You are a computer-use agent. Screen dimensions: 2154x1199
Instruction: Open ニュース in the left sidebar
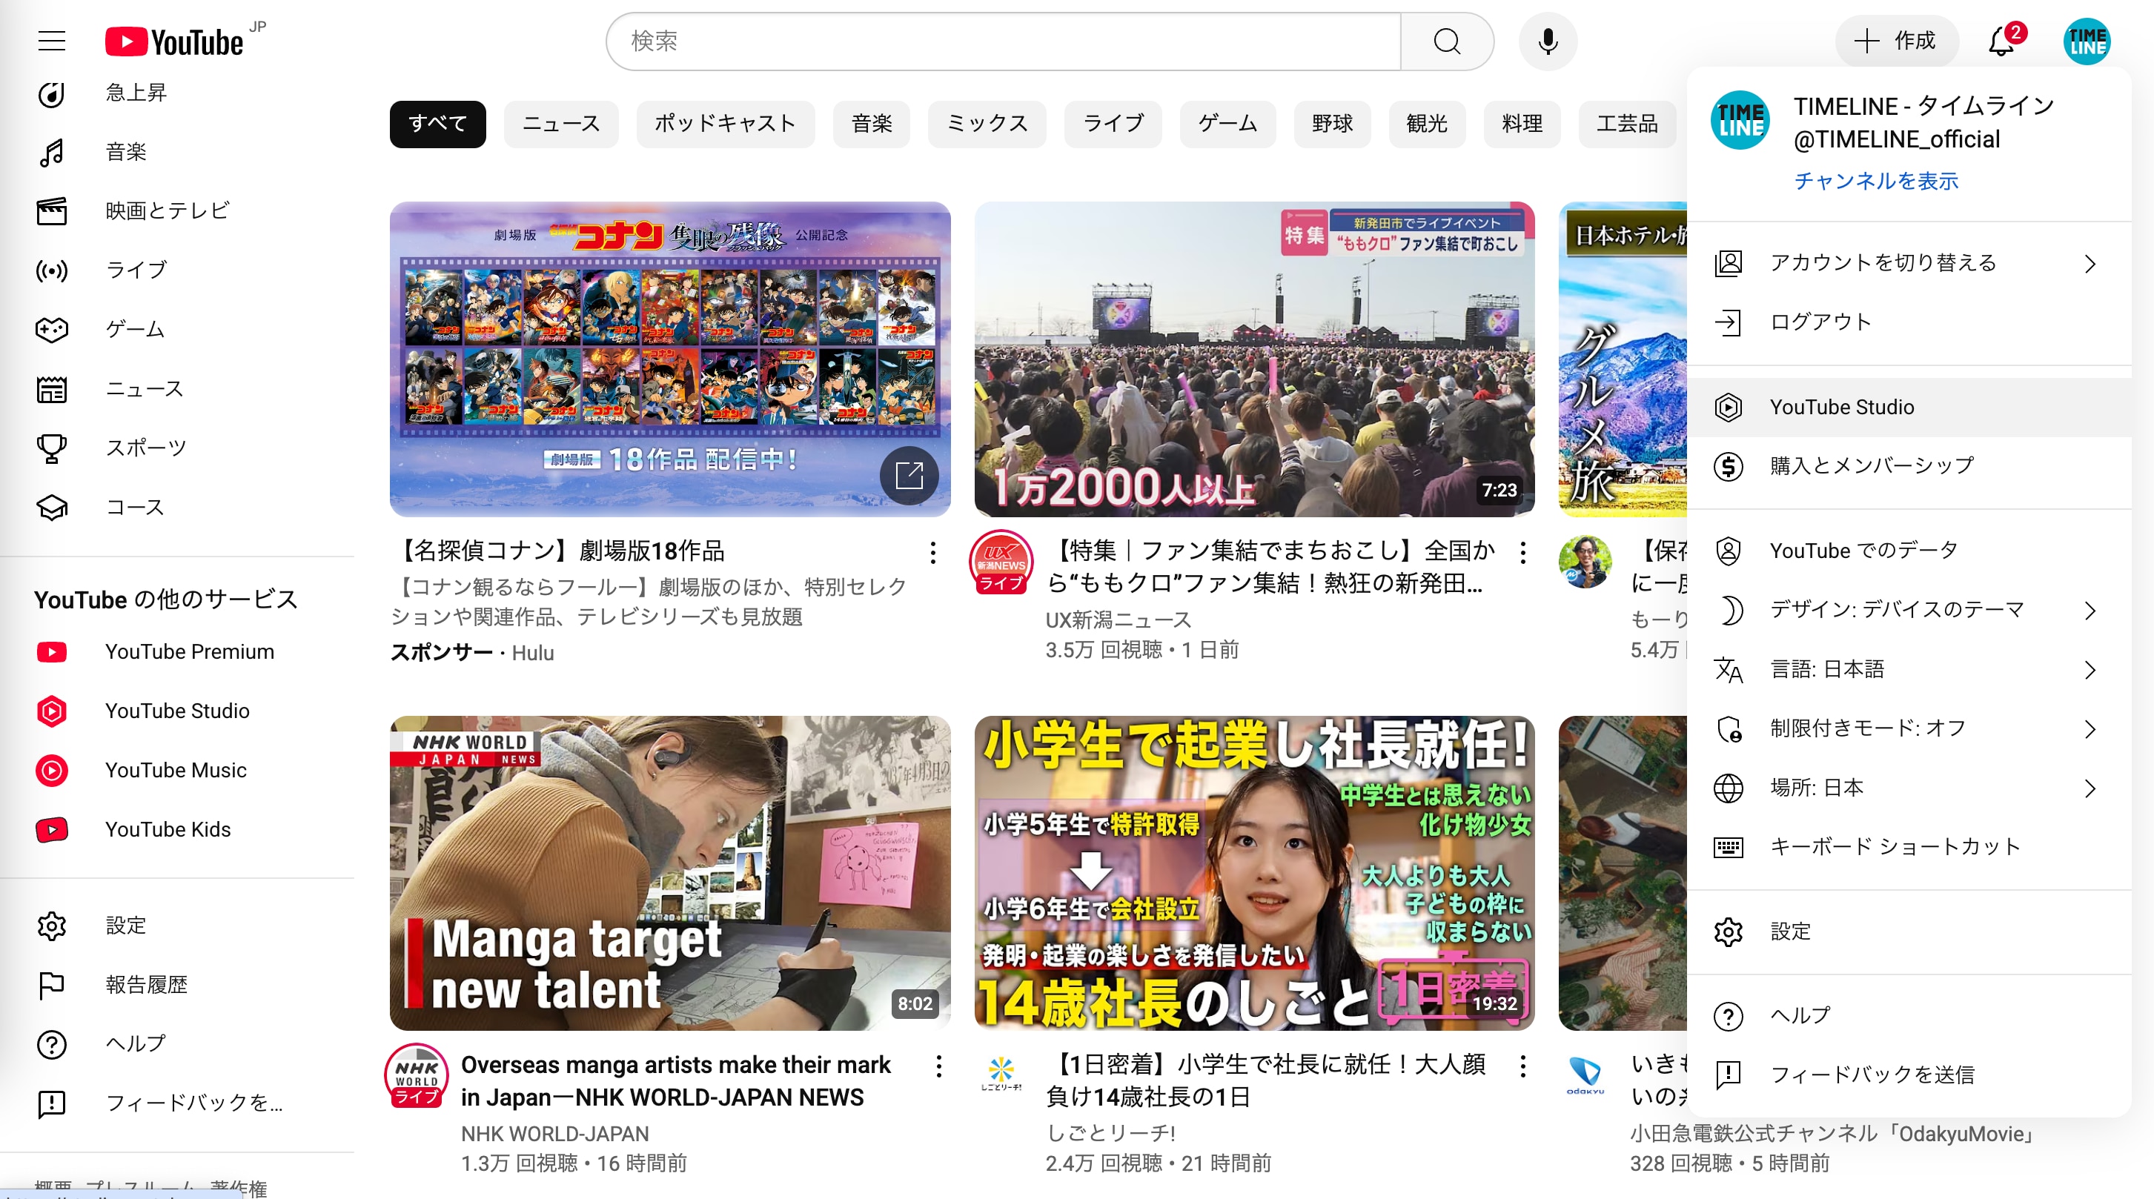tap(177, 390)
